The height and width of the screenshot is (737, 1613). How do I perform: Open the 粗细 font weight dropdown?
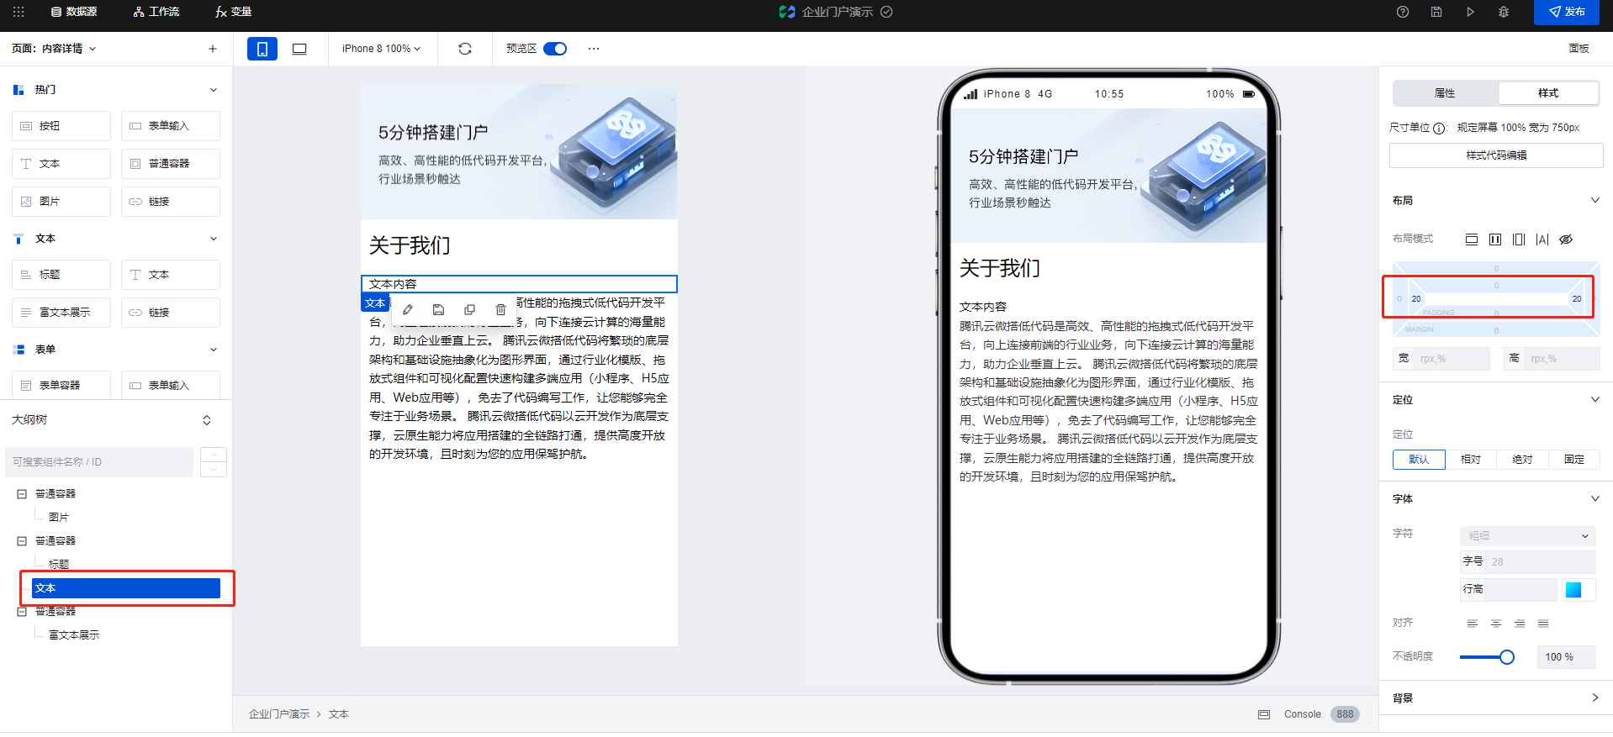point(1528,536)
